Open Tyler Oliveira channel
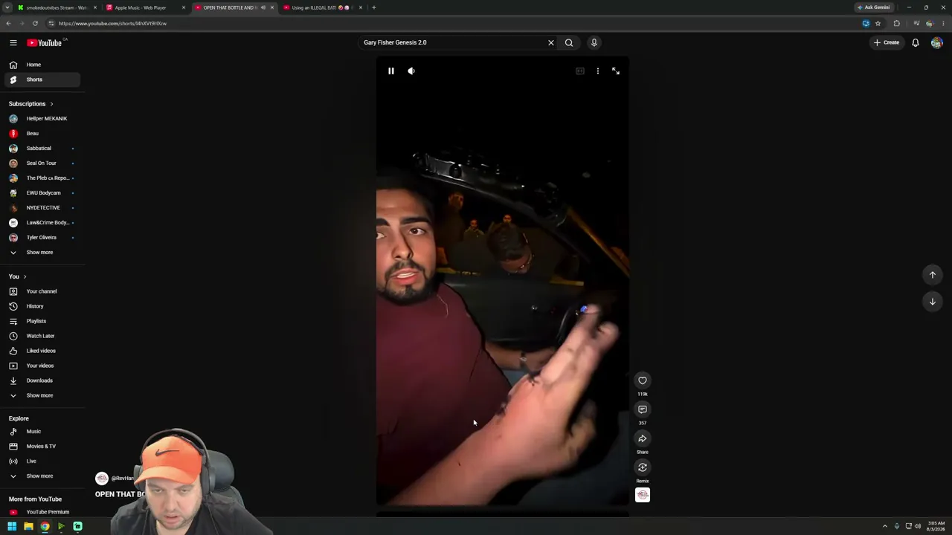This screenshot has height=535, width=952. tap(42, 238)
